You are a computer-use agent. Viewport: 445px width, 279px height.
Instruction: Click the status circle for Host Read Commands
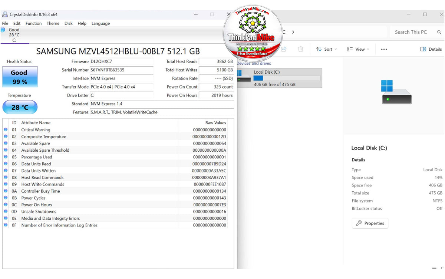tap(6, 177)
